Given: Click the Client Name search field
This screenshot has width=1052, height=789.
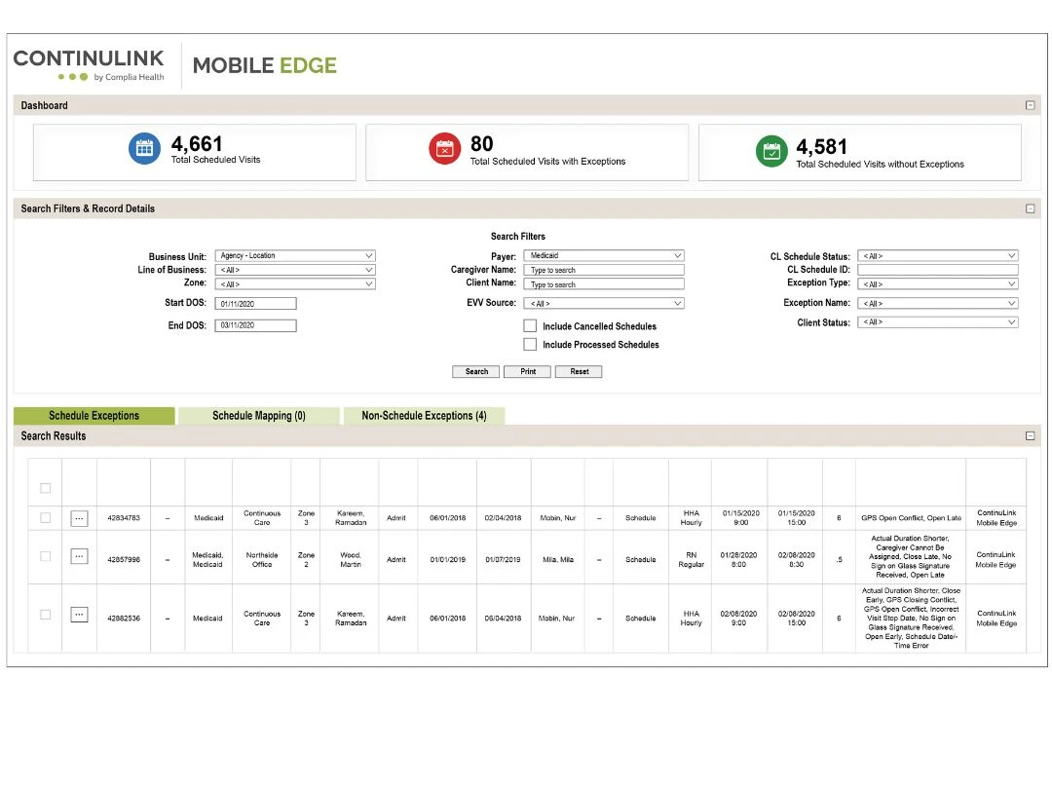Looking at the screenshot, I should 604,284.
